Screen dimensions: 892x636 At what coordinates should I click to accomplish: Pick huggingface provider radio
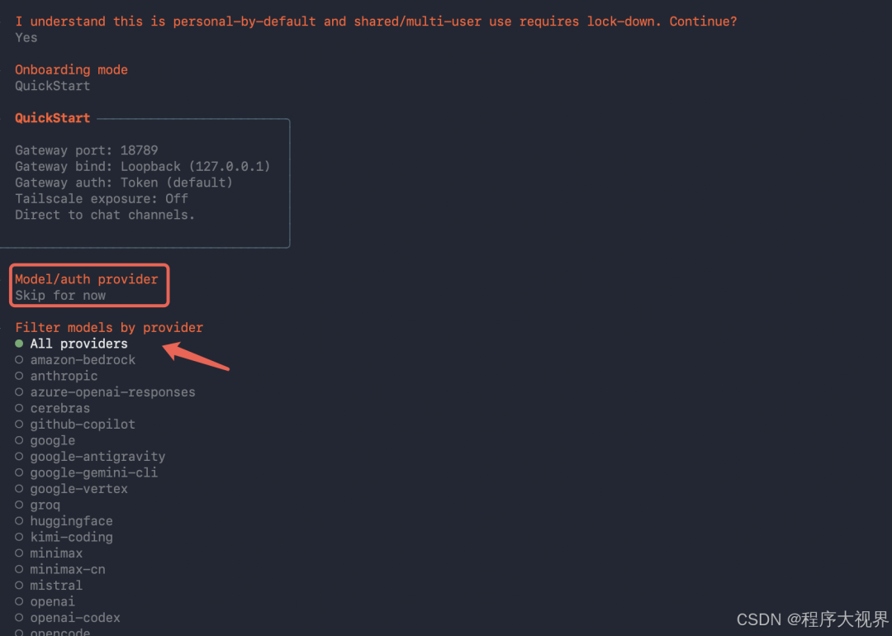click(71, 521)
